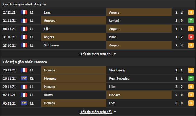The height and width of the screenshot is (116, 196).
Task: Select the Real Sociedad team name
Action: click(119, 78)
